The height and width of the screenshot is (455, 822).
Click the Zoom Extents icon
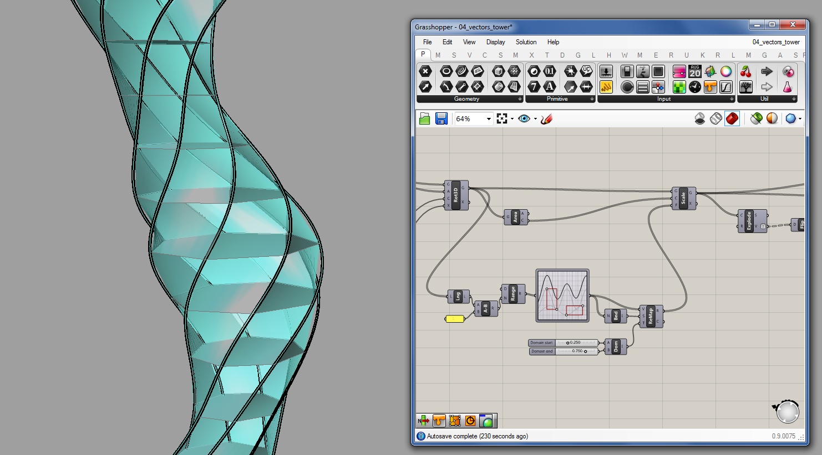[502, 118]
